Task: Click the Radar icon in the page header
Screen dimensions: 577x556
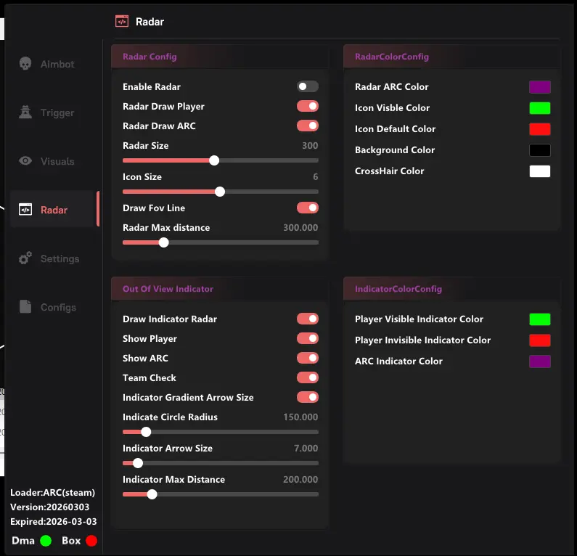Action: 122,21
